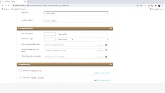Open the extension icon left of Opera icon
165x93 pixels.
coord(149,6)
